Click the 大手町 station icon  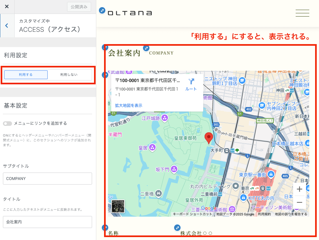tap(227, 150)
